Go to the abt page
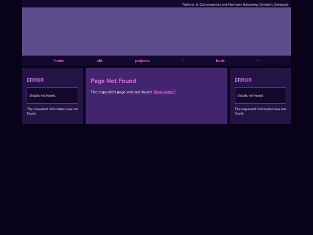This screenshot has width=313, height=235. tap(100, 60)
